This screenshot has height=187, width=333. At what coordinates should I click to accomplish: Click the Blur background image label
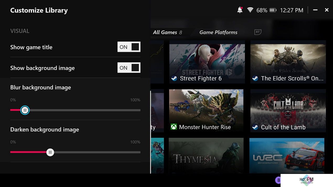pos(41,87)
